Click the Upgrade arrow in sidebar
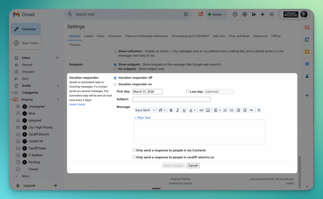The height and width of the screenshot is (199, 323). [55, 185]
